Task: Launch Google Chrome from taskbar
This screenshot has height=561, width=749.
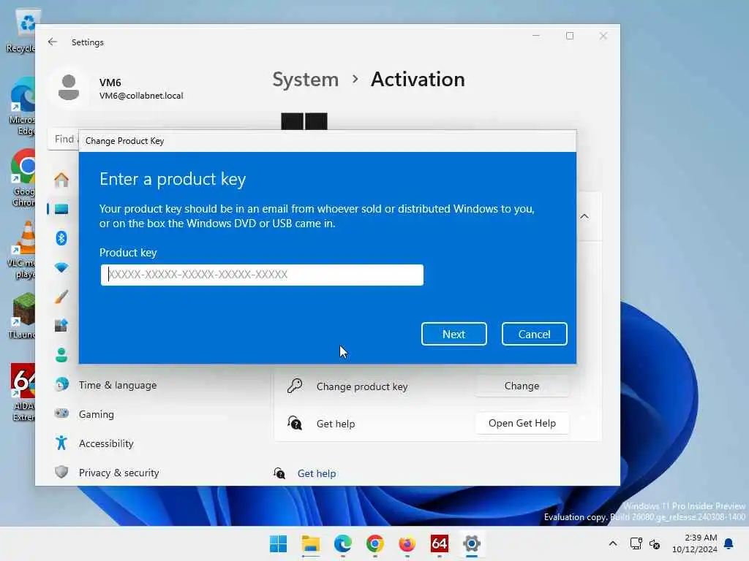Action: (x=375, y=543)
